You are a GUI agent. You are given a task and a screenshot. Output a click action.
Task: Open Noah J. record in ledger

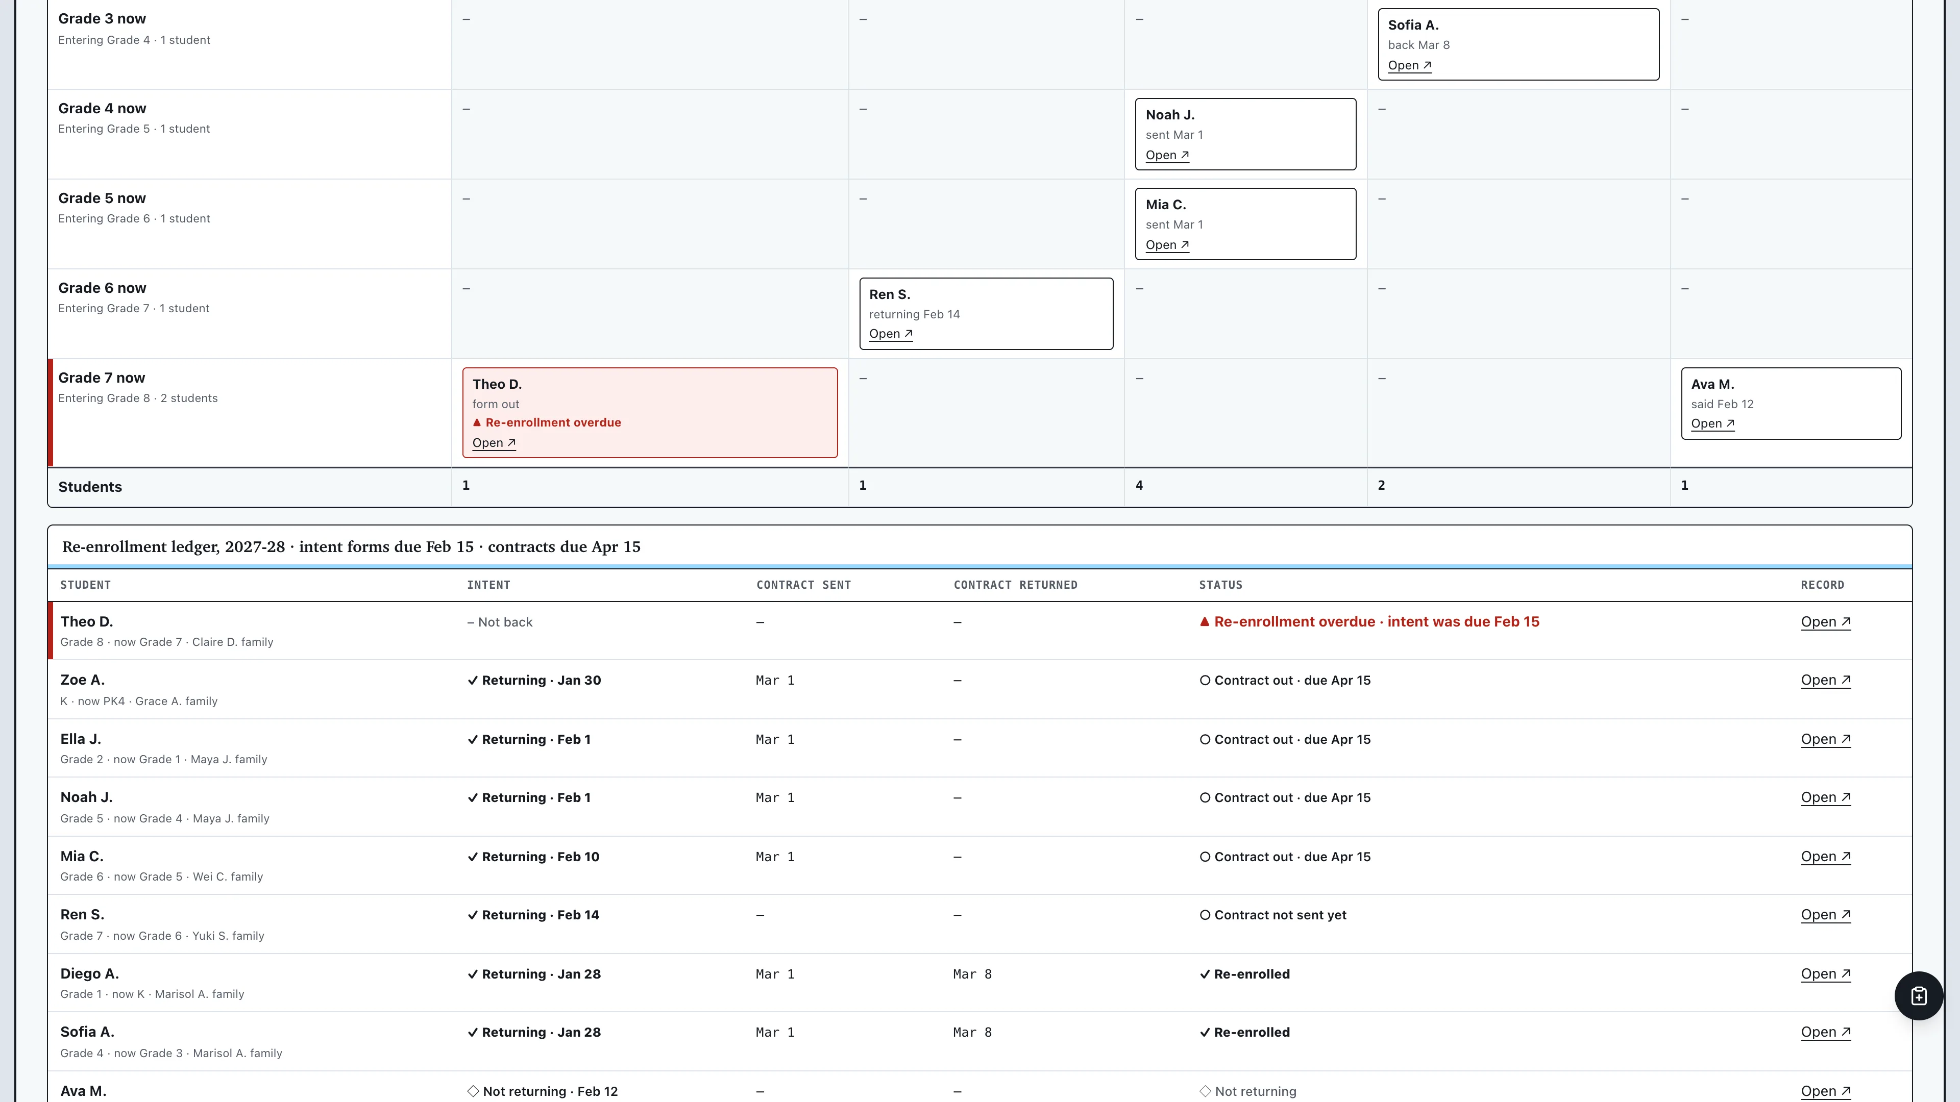pos(1825,798)
